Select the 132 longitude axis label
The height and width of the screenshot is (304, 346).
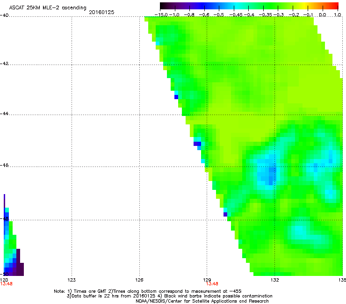click(275, 280)
